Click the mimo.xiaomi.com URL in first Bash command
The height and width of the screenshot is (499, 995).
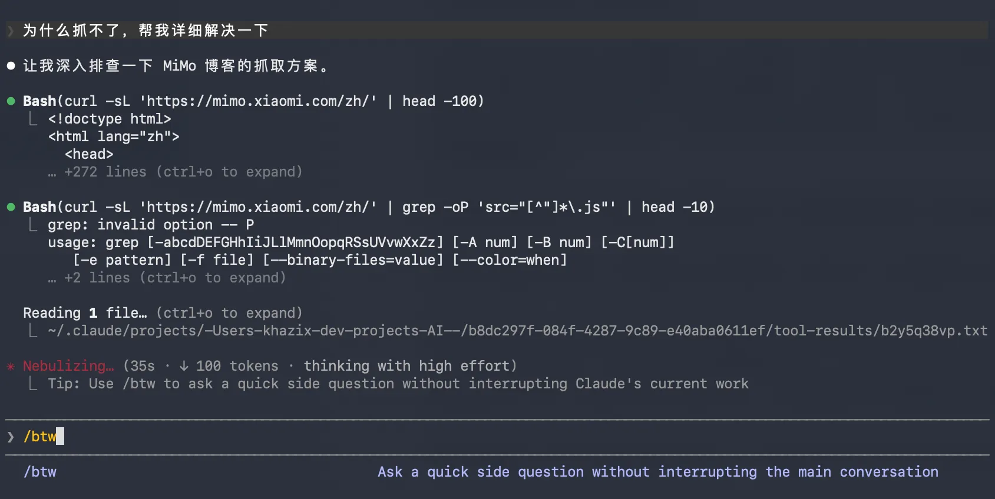[x=258, y=101]
